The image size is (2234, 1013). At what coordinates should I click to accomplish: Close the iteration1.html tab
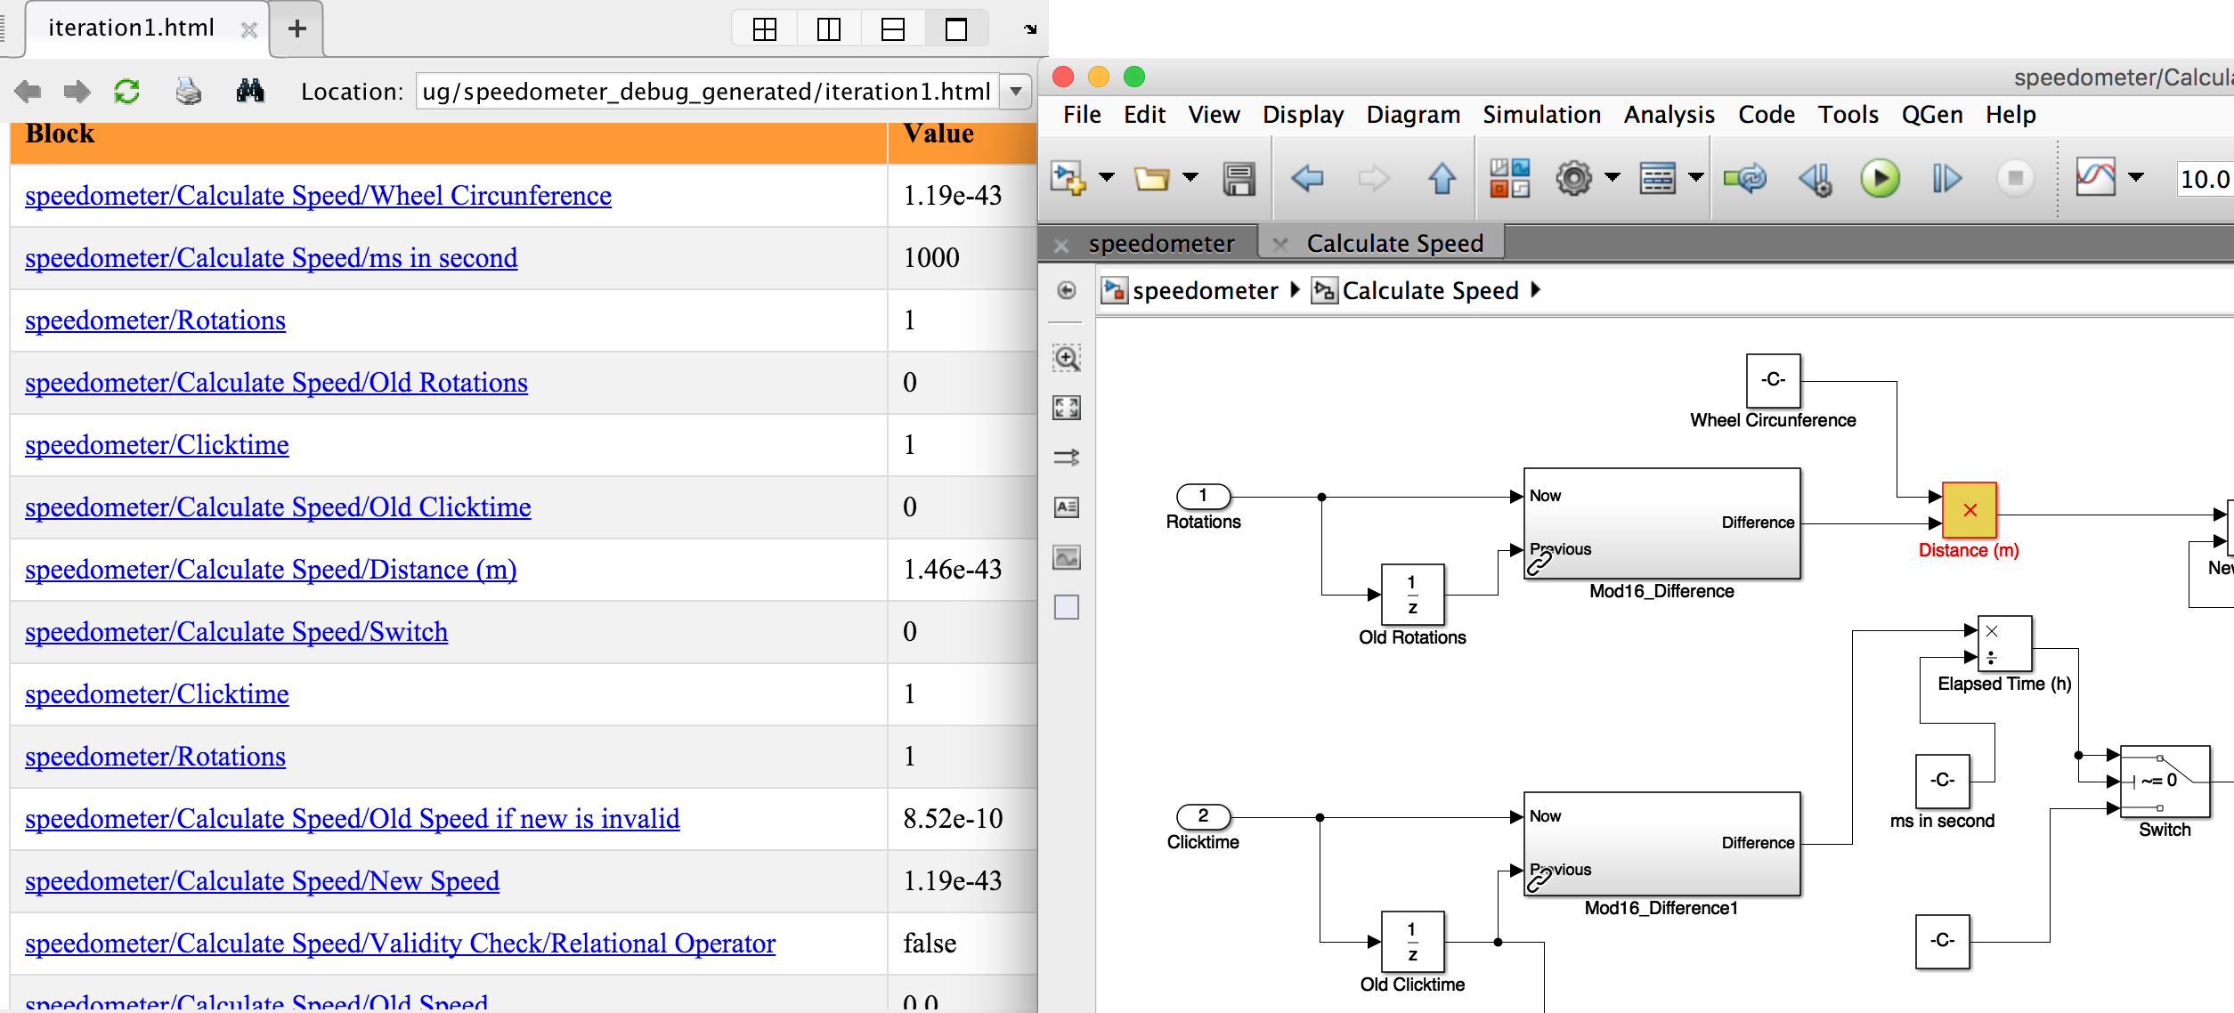click(249, 29)
